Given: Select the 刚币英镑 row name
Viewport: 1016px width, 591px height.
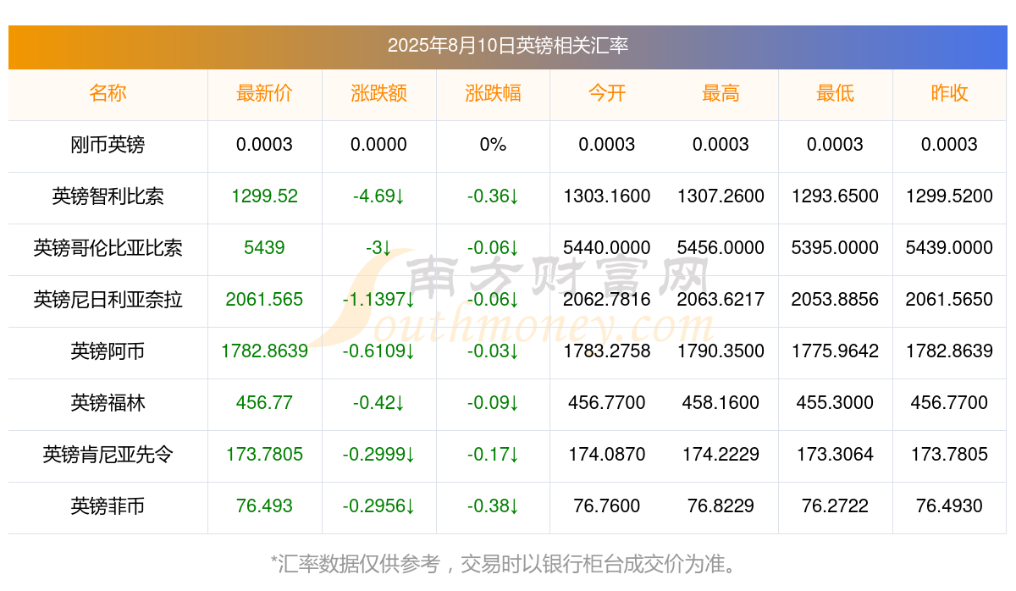Looking at the screenshot, I should (x=108, y=145).
